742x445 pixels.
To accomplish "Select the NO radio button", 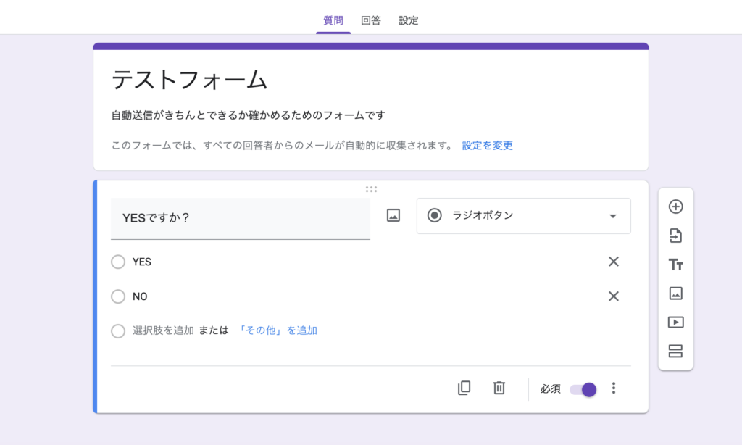I will 118,296.
